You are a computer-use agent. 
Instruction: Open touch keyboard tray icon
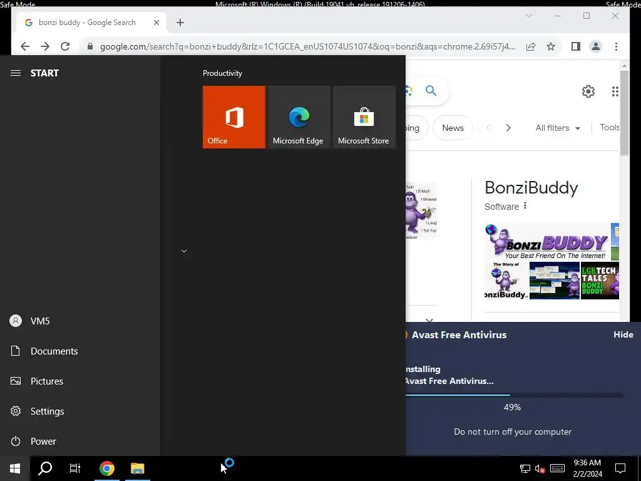(557, 468)
